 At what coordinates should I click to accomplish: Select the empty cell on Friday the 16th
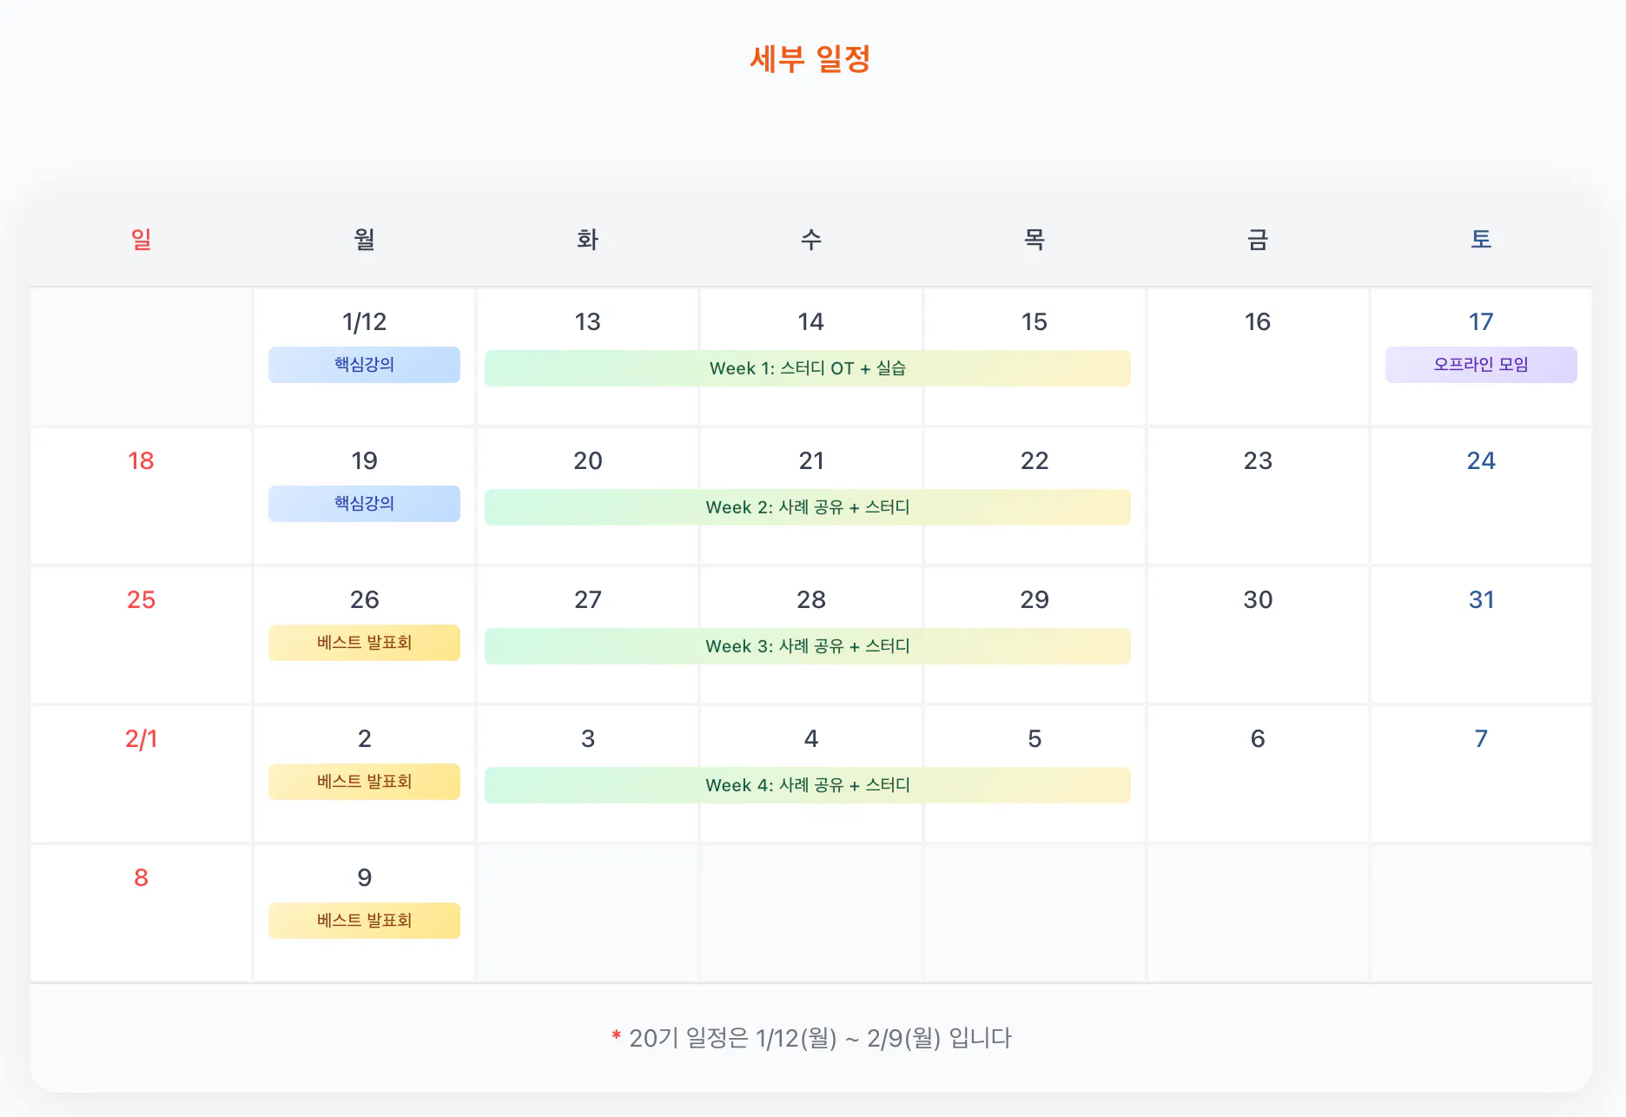(x=1257, y=356)
